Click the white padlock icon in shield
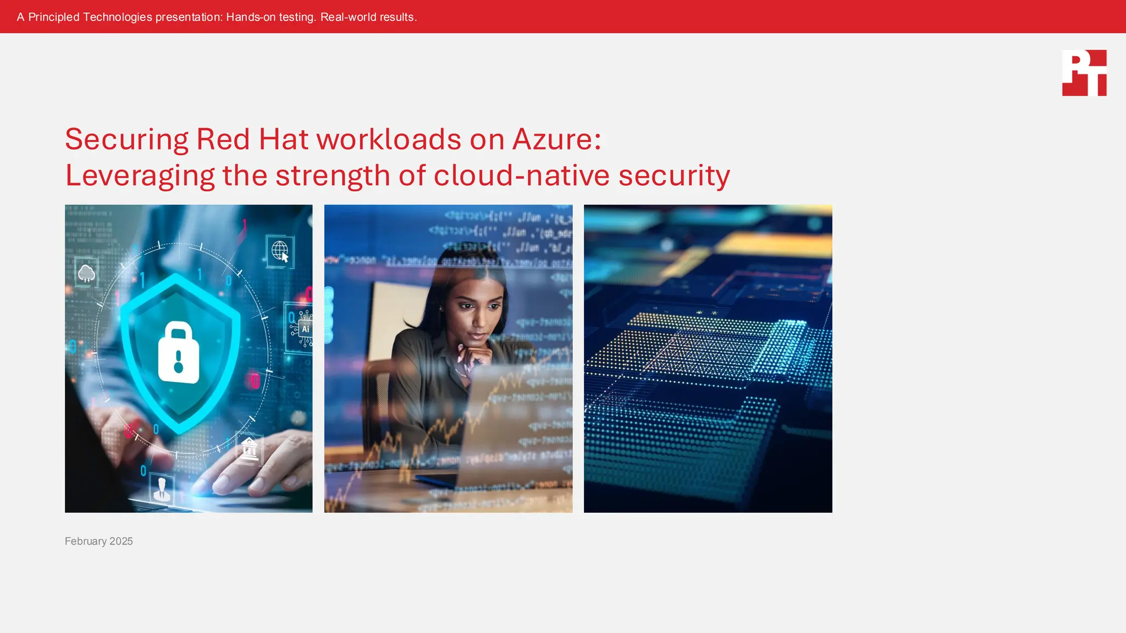 click(x=179, y=353)
